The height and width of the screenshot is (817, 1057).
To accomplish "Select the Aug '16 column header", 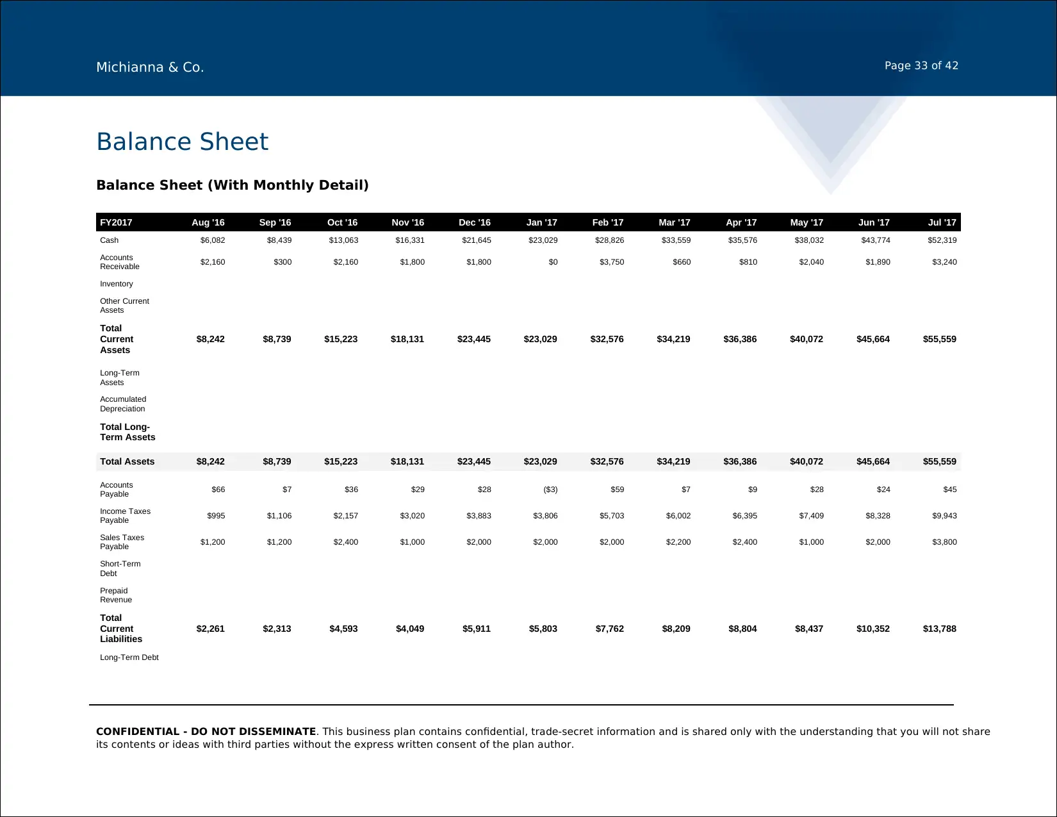I will (208, 222).
